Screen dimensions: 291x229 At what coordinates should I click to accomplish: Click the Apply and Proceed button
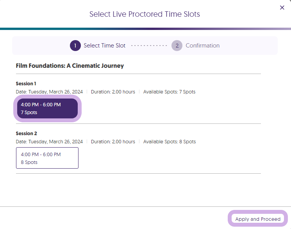tap(258, 219)
